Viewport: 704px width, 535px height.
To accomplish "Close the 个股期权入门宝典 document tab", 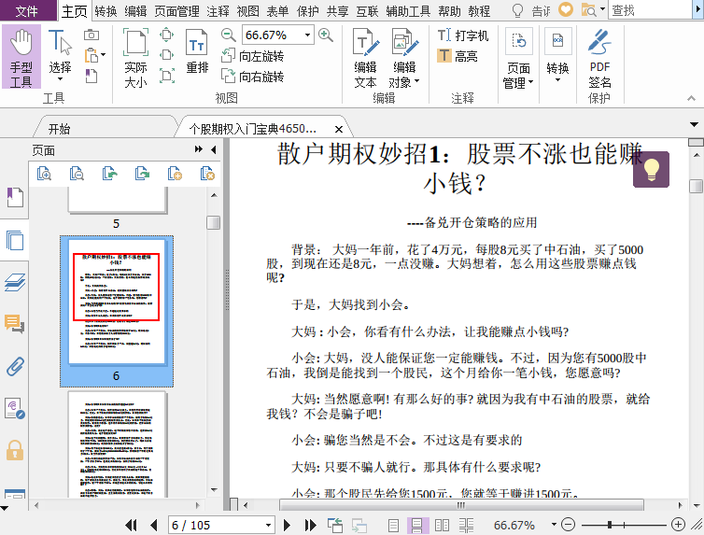I will tap(339, 129).
